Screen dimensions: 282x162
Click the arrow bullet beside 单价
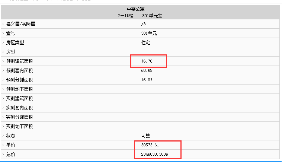[3, 145]
